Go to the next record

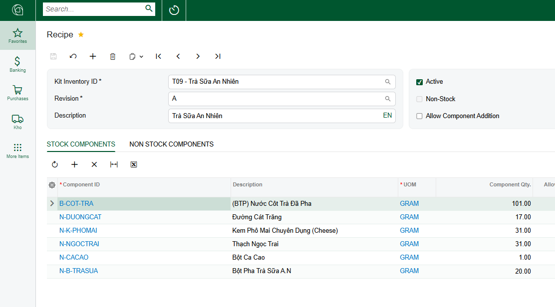198,56
